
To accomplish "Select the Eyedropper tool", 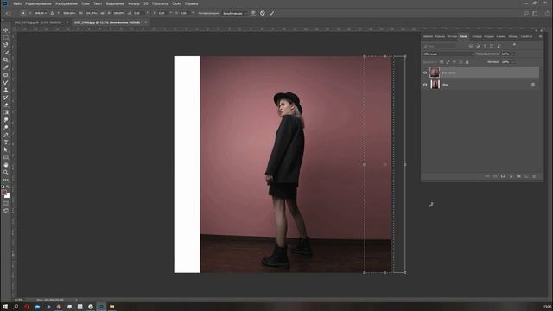I will pos(6,67).
